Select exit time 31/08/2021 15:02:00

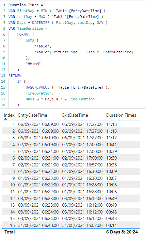[82, 225]
